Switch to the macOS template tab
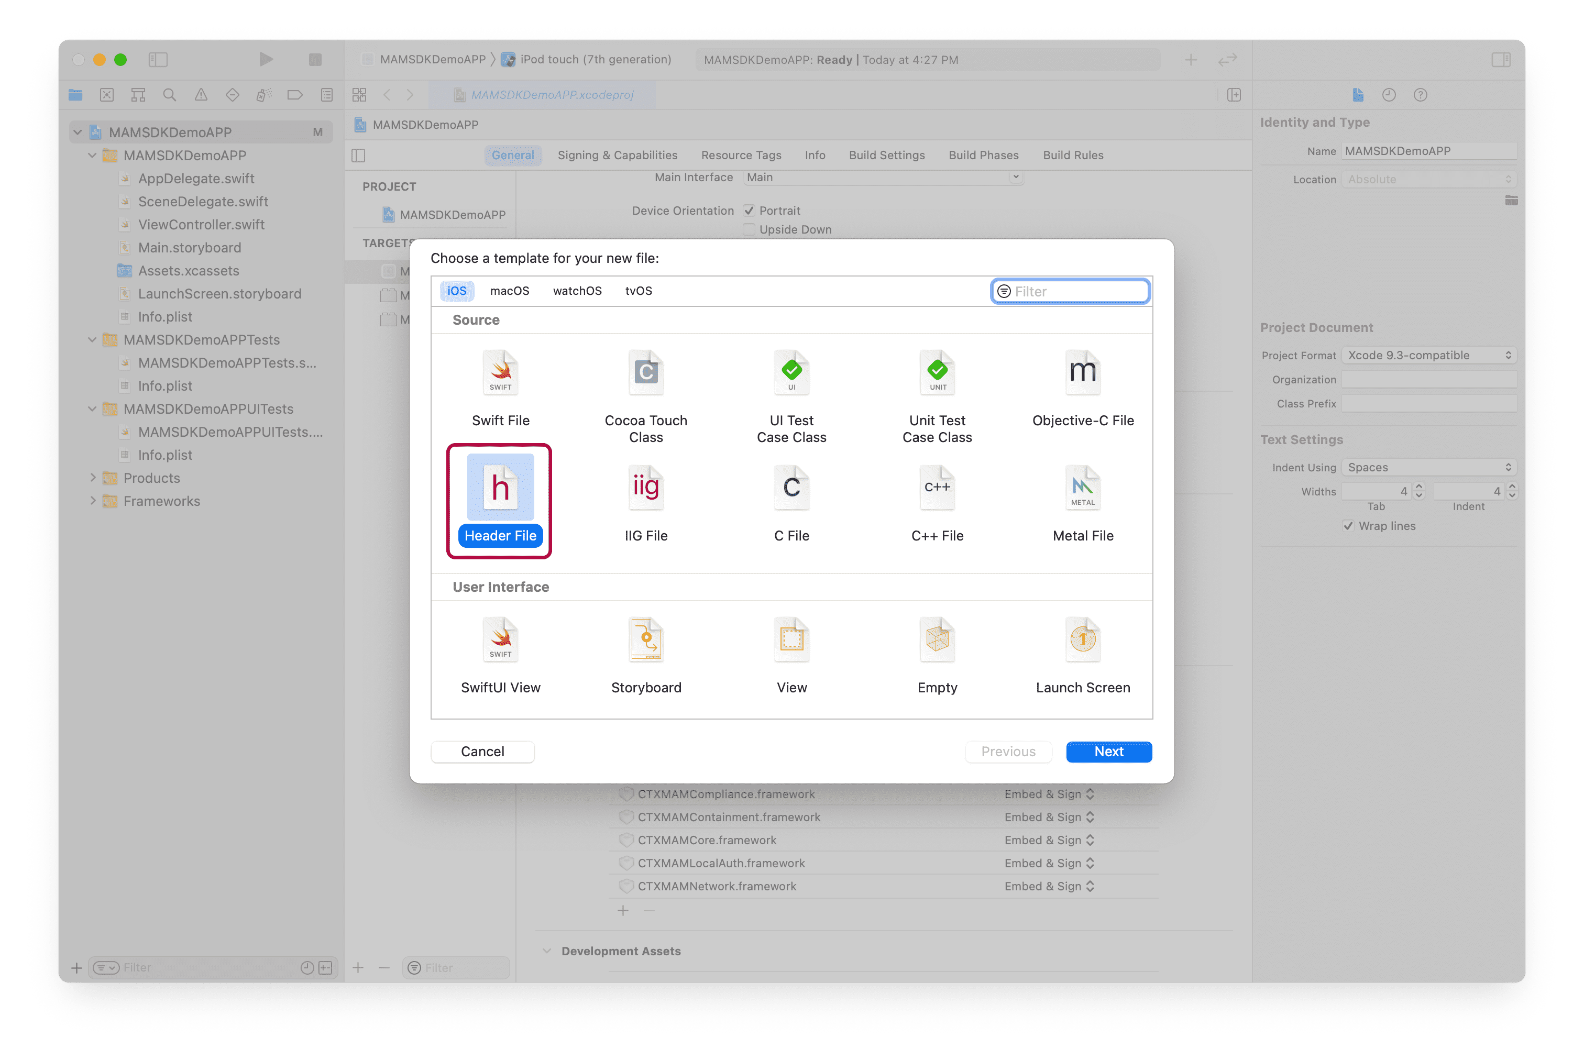 [509, 291]
